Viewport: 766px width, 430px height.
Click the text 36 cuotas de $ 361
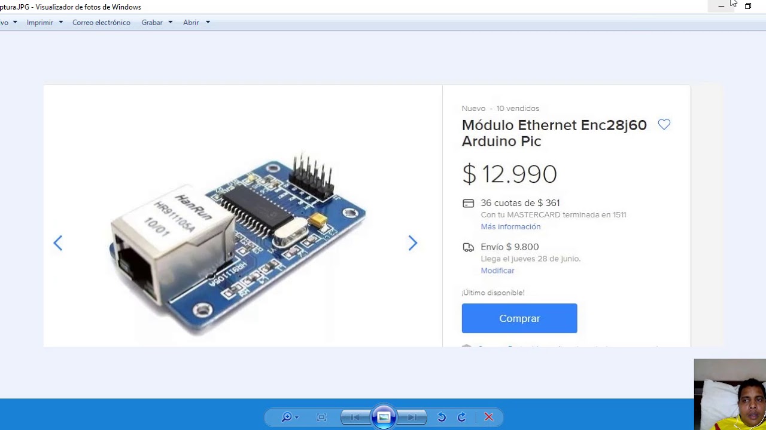click(520, 203)
